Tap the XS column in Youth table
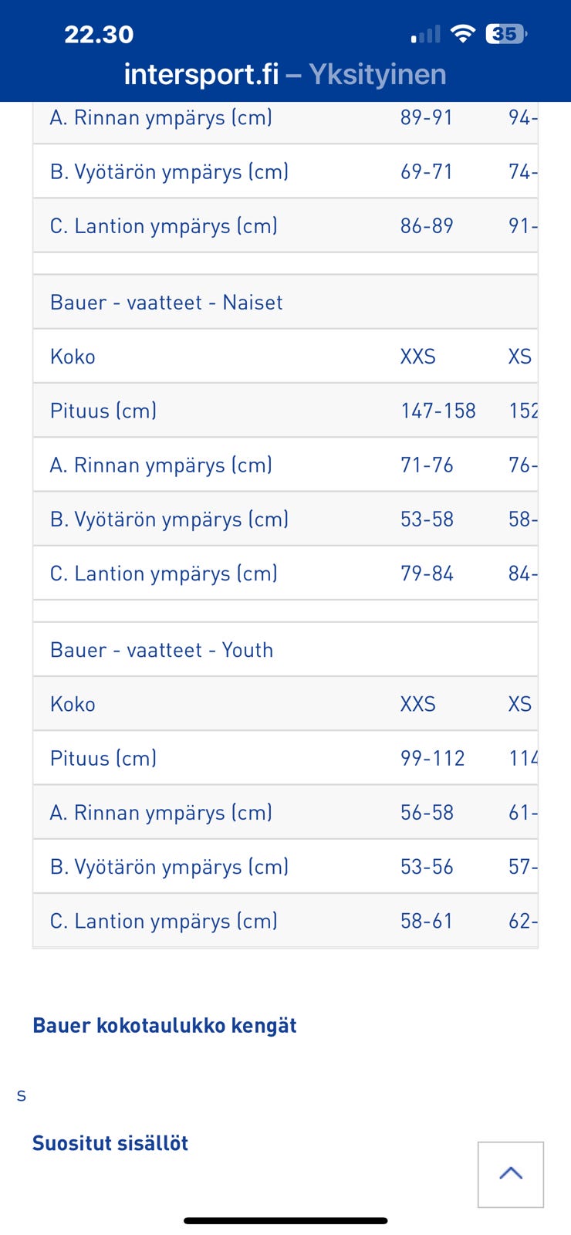571x1235 pixels. coord(520,703)
